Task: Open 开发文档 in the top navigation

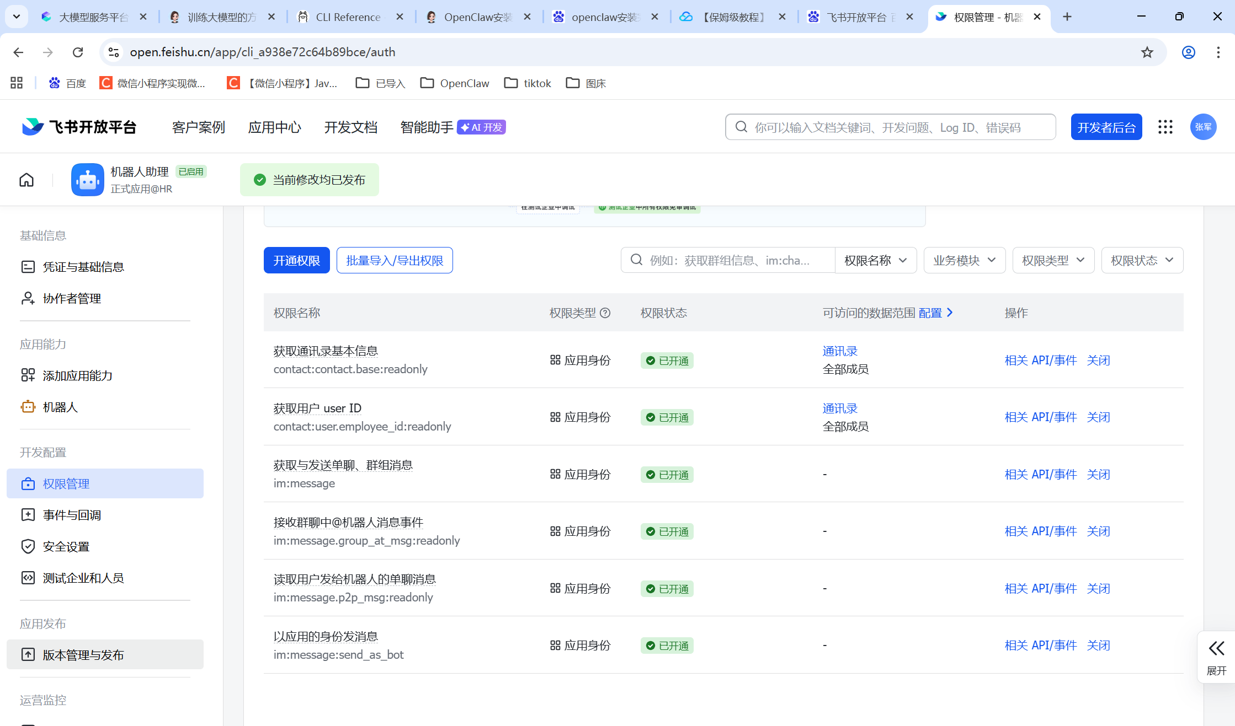Action: (351, 127)
